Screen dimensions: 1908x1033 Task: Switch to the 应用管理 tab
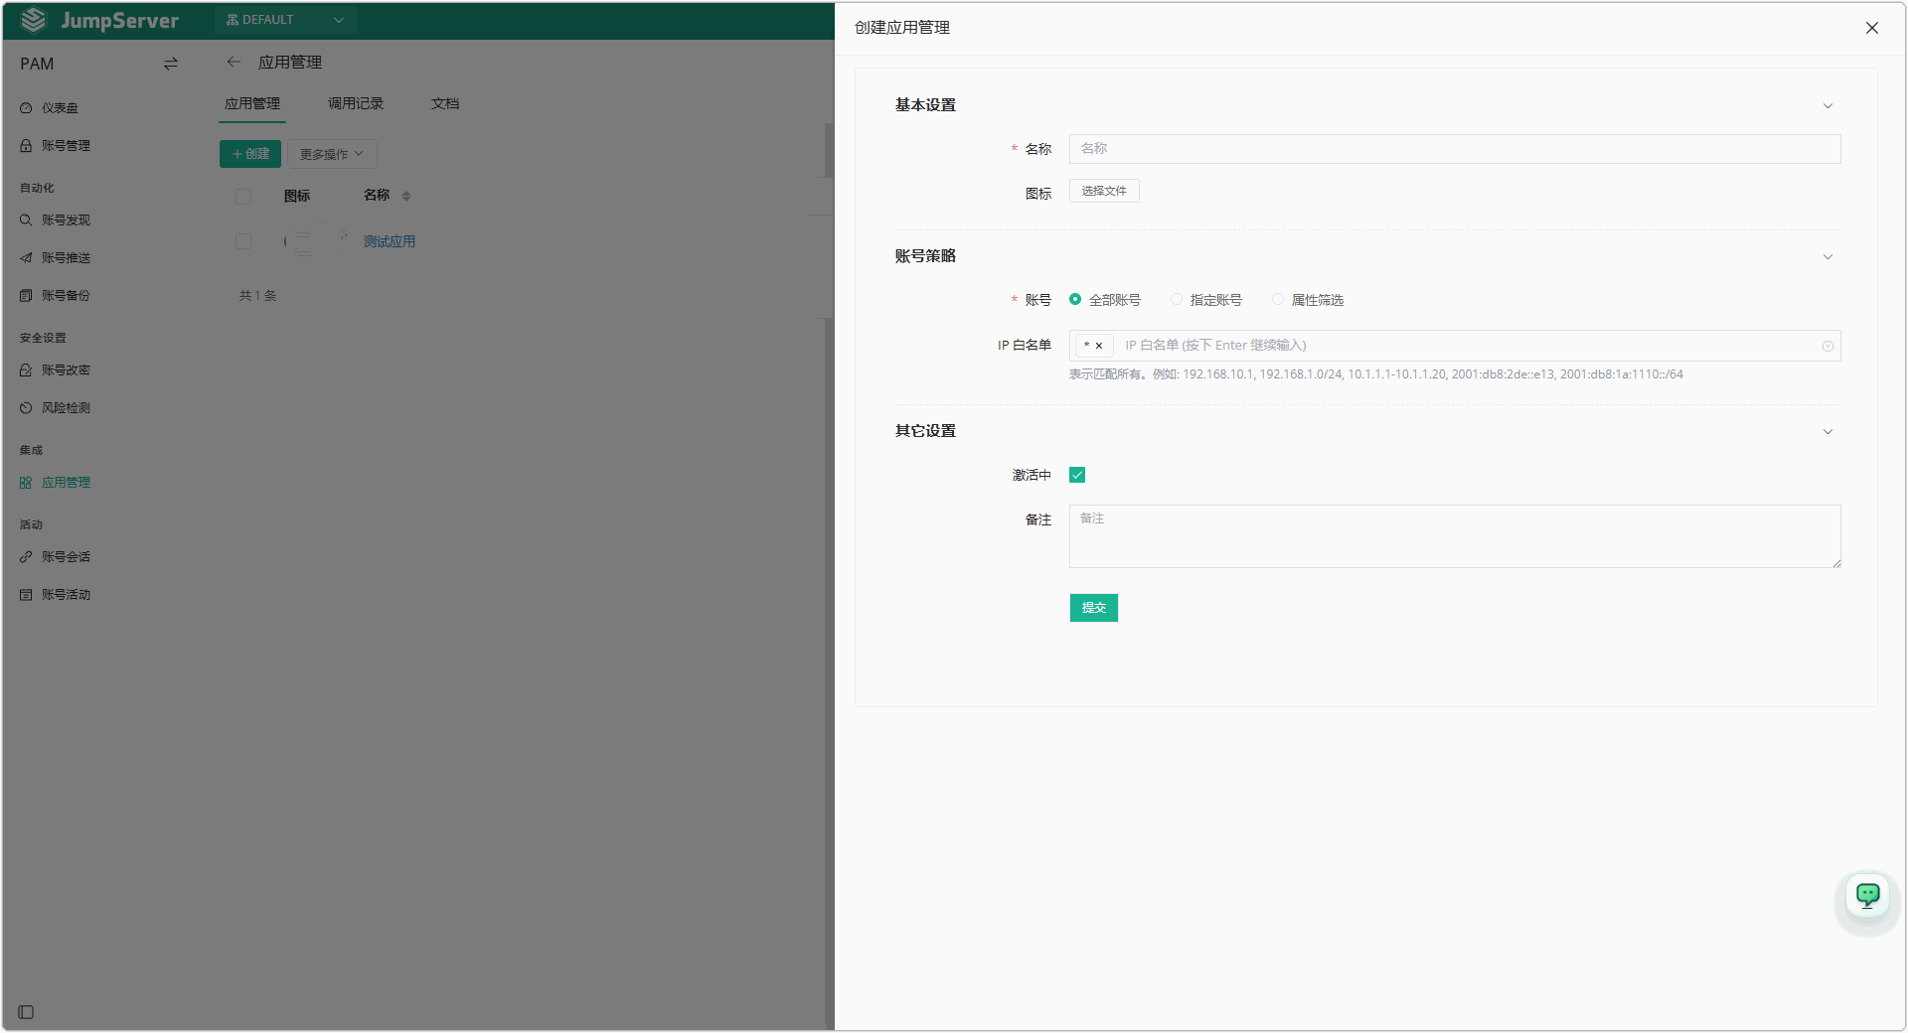(252, 103)
